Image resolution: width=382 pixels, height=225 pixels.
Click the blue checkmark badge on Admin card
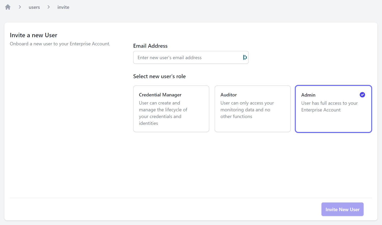click(362, 95)
